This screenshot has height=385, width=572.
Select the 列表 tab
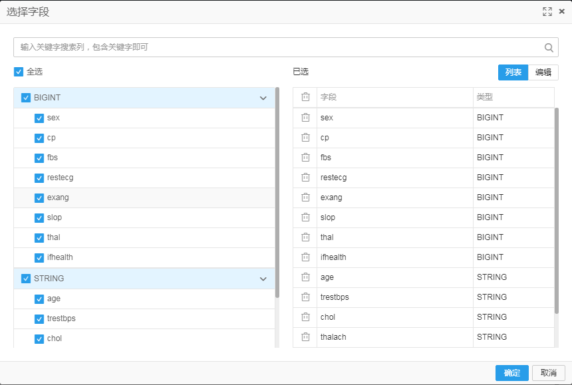(513, 72)
